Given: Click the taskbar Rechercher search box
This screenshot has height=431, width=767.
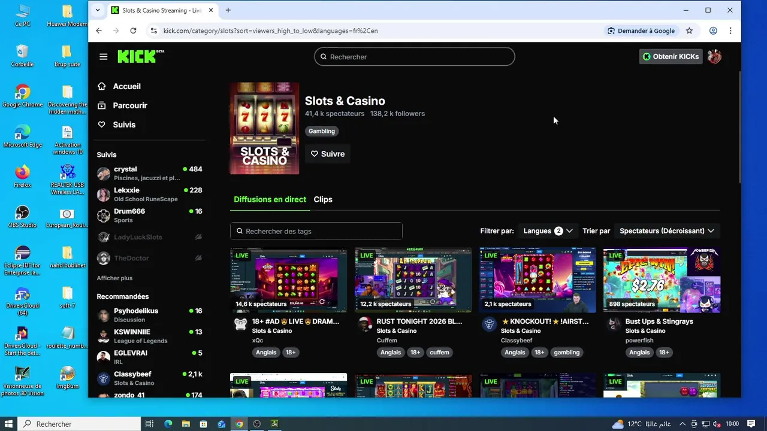Looking at the screenshot, I should [80, 424].
